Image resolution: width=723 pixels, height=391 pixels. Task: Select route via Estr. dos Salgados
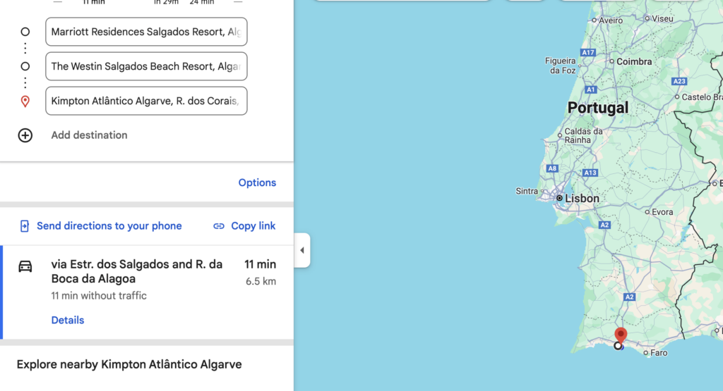pos(137,271)
